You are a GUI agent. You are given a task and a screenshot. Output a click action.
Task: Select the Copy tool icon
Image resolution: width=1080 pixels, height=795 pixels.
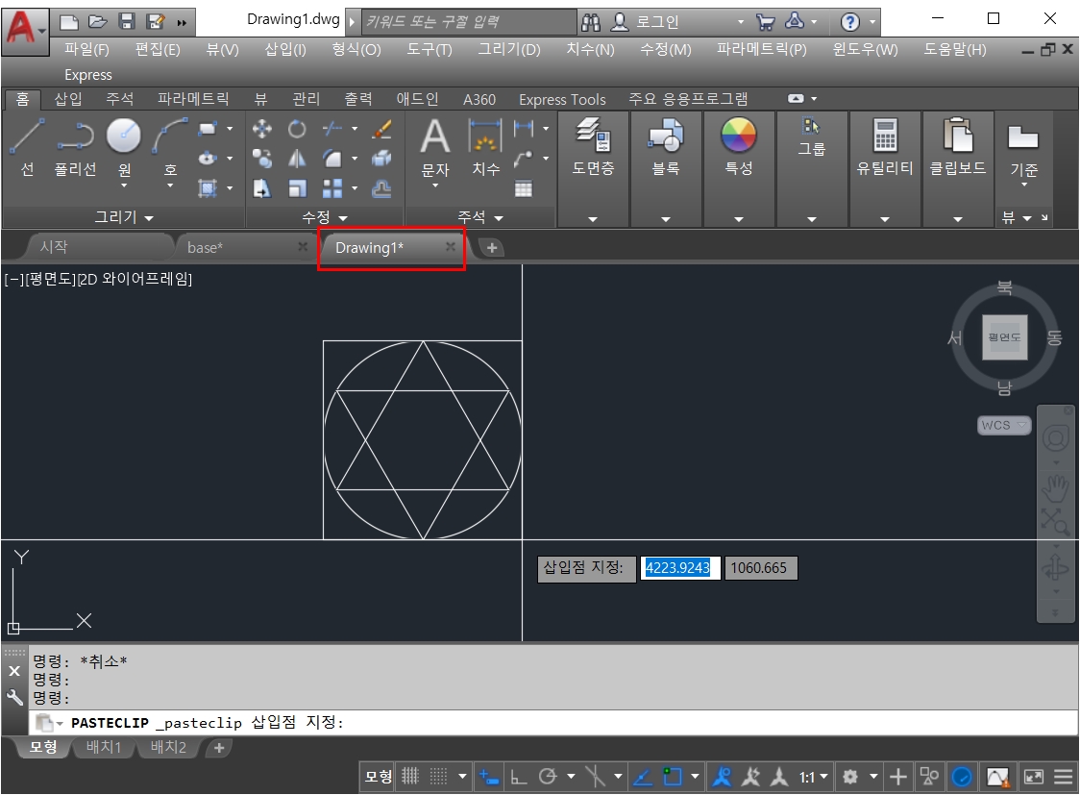coord(261,159)
